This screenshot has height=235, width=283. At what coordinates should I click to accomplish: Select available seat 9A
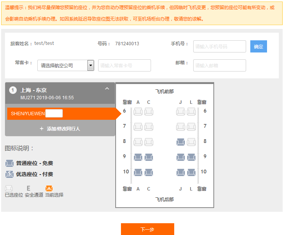coord(138,157)
